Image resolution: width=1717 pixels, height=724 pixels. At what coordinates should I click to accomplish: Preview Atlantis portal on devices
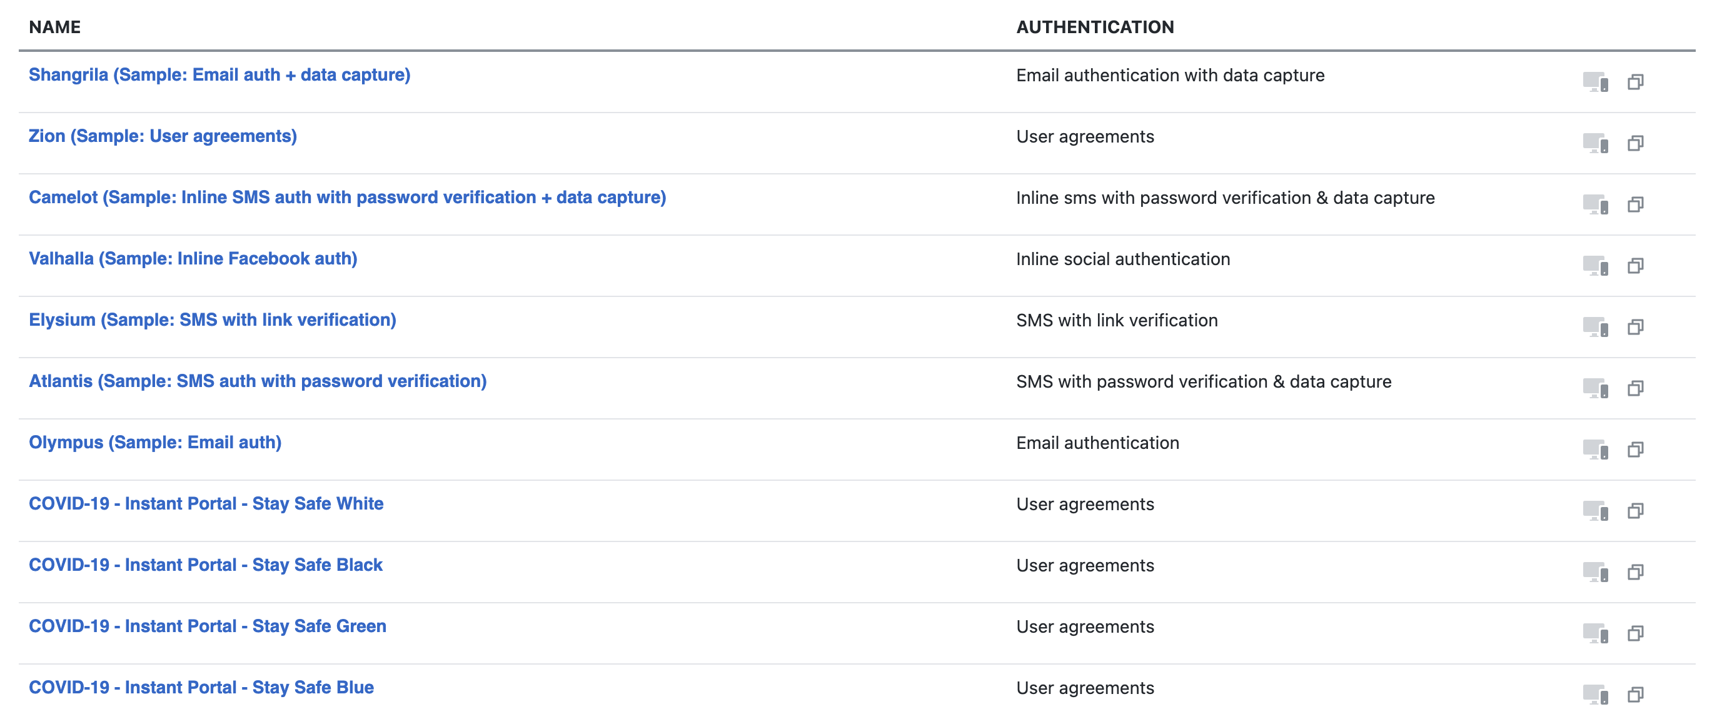click(1595, 389)
